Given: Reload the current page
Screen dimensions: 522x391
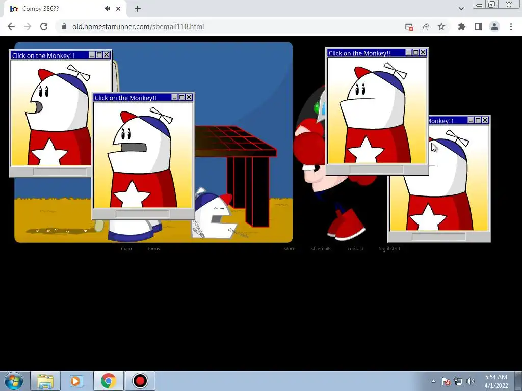Looking at the screenshot, I should click(44, 26).
